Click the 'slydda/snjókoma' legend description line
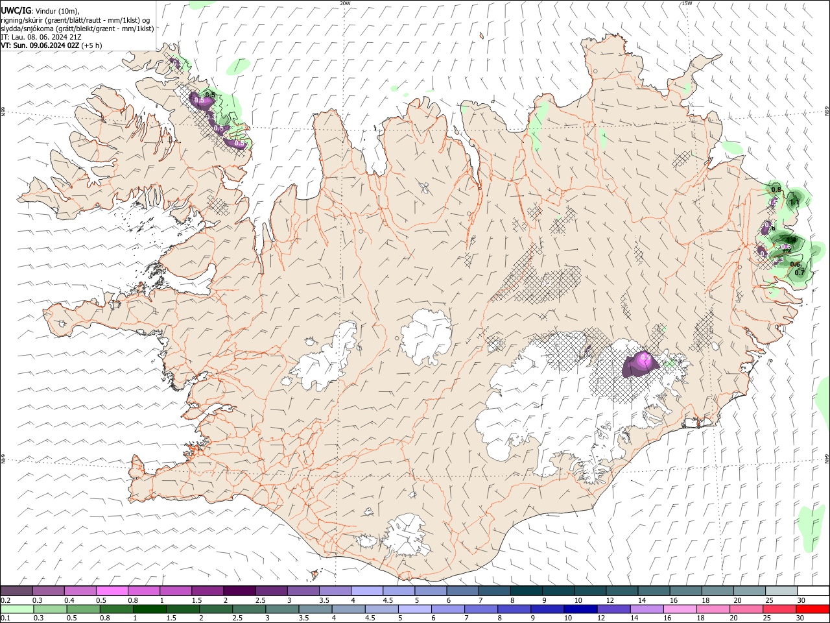This screenshot has height=623, width=830. (x=77, y=29)
